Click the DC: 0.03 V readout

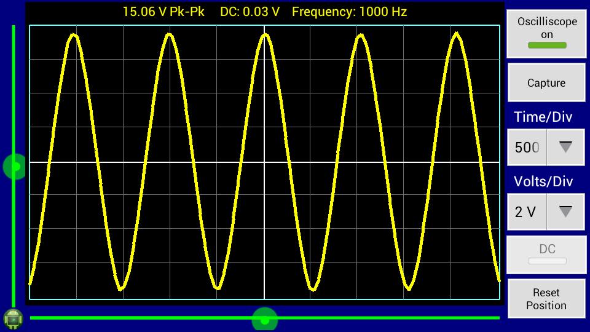click(x=250, y=12)
